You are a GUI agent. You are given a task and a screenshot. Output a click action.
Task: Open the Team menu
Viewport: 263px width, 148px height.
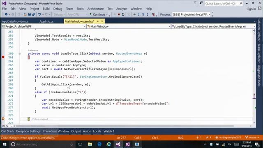click(x=69, y=9)
